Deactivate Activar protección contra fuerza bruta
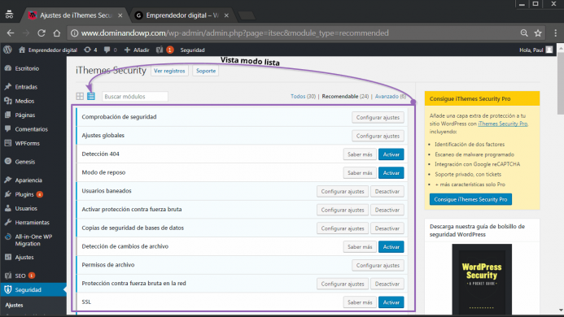Image resolution: width=564 pixels, height=317 pixels. (387, 210)
